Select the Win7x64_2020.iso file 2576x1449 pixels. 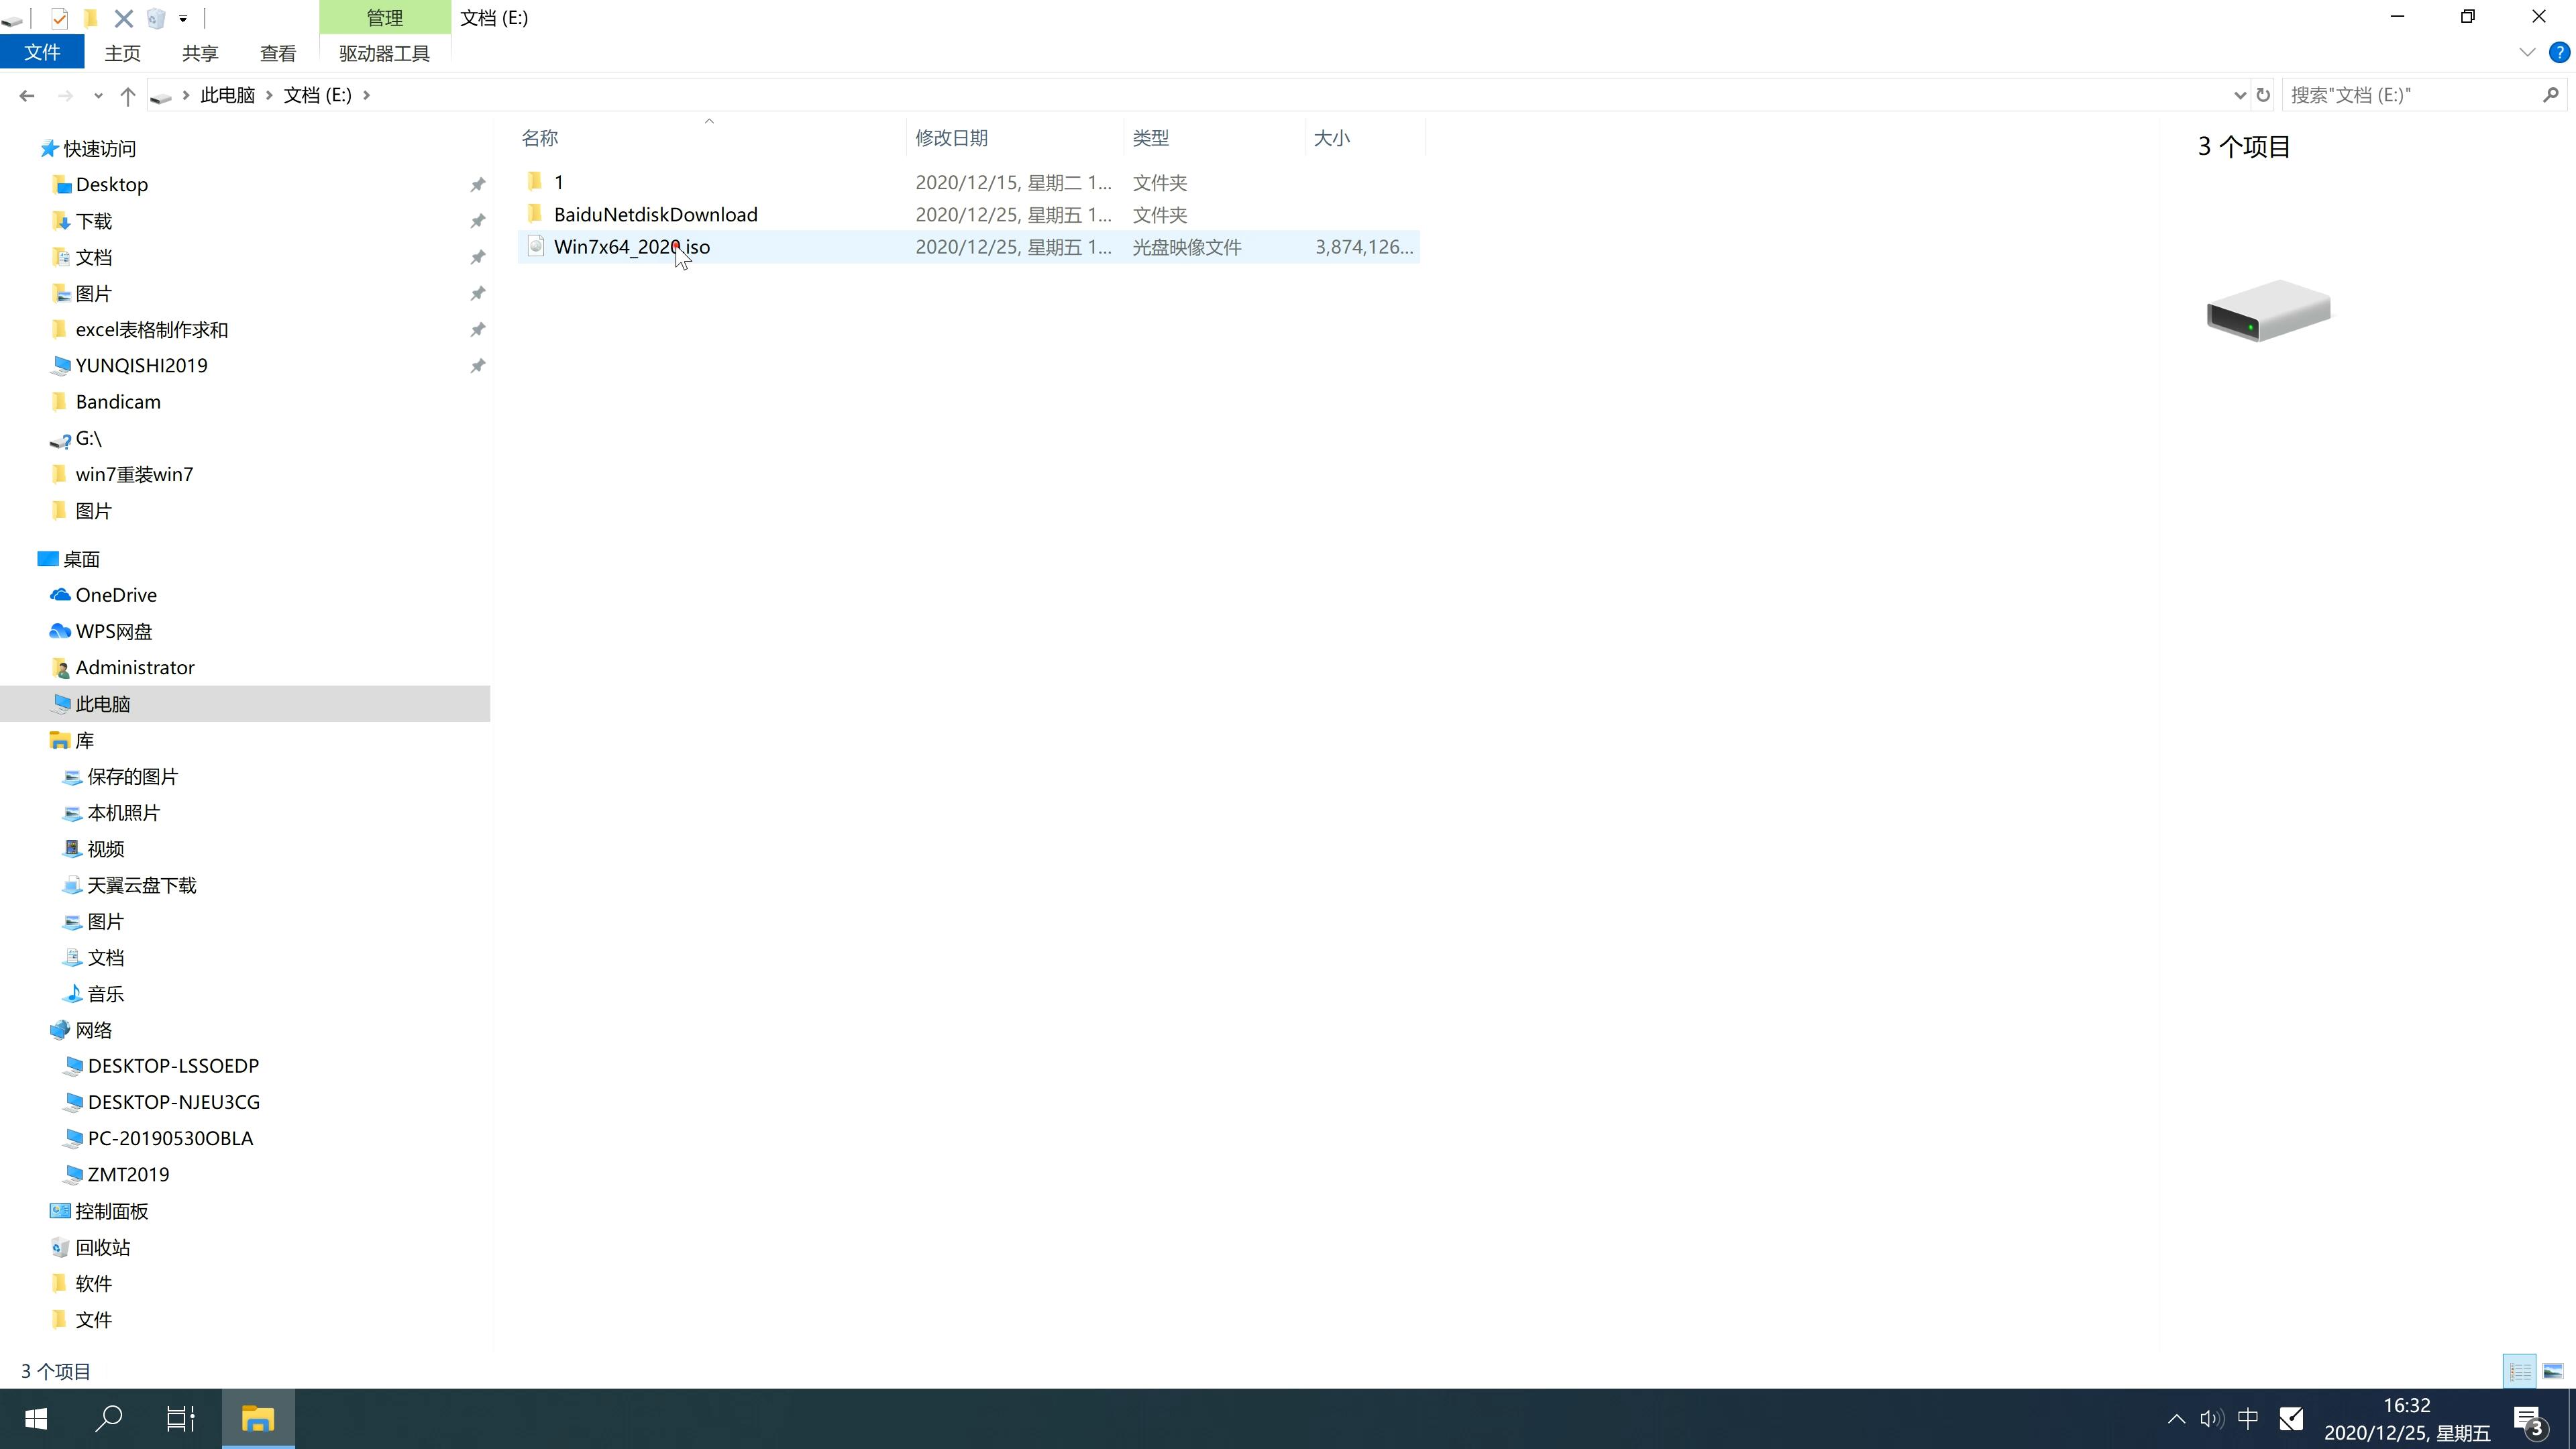coord(632,246)
